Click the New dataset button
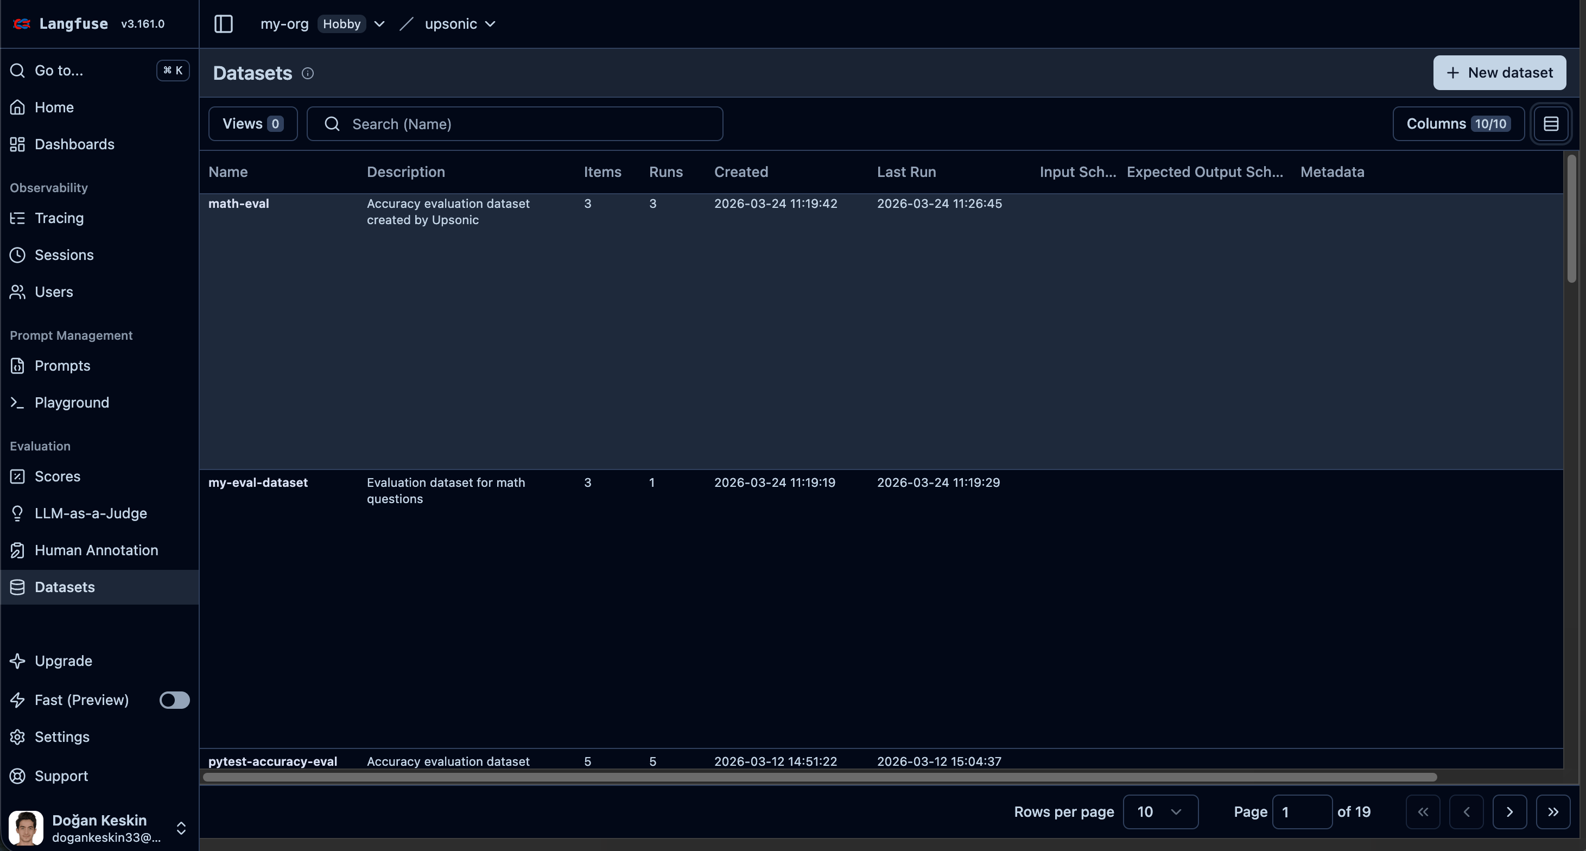 click(x=1499, y=73)
